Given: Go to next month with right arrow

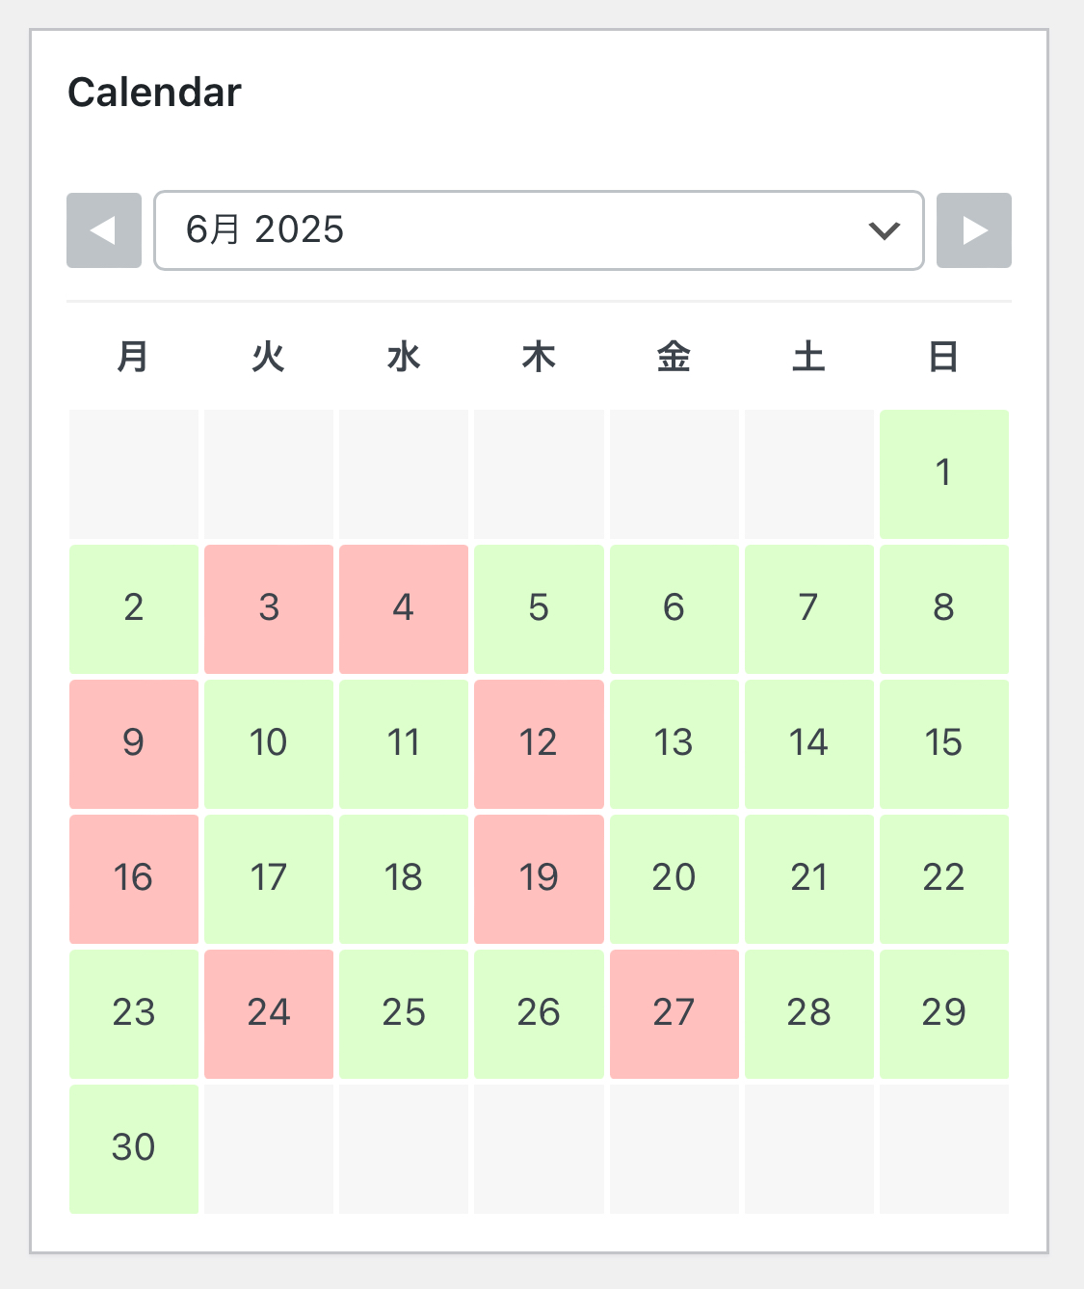Looking at the screenshot, I should 974,230.
